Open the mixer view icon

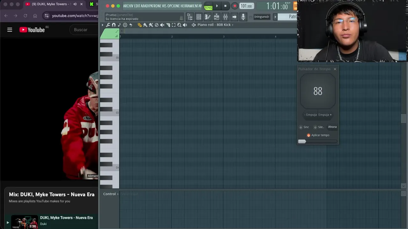point(225,17)
